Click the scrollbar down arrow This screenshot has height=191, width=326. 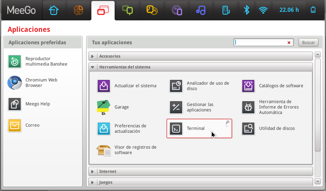(317, 181)
